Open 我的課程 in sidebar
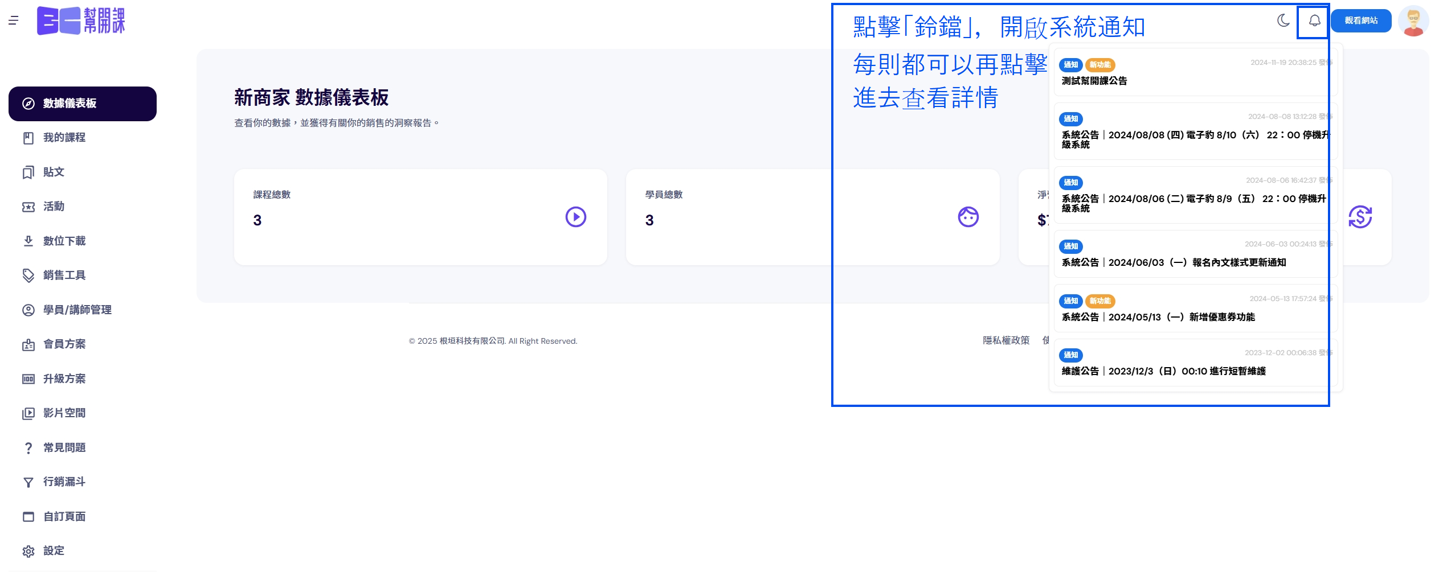The height and width of the screenshot is (572, 1443). point(64,138)
